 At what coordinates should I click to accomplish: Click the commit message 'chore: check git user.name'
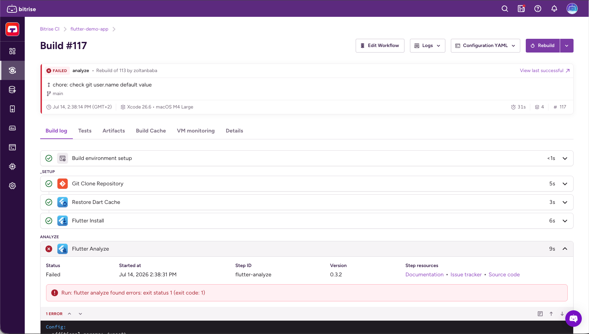tap(102, 85)
